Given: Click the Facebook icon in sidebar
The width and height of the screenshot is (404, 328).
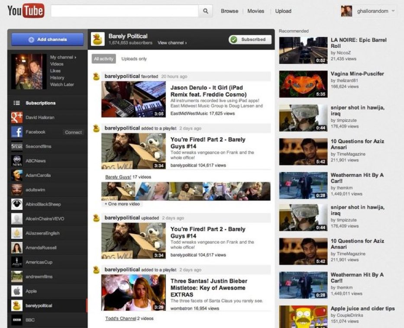Looking at the screenshot, I should [x=17, y=132].
